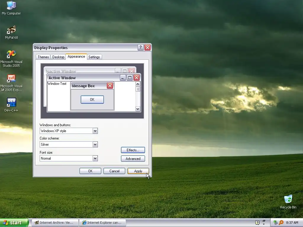
Task: Click the Message Box preview title
Action: (x=83, y=86)
